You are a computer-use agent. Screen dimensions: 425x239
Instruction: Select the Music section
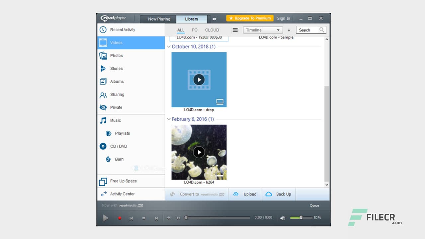tap(115, 120)
